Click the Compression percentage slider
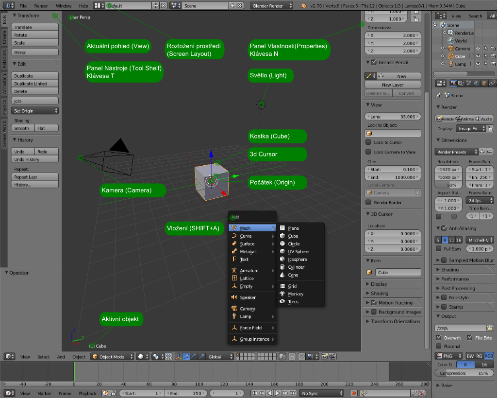 463,373
